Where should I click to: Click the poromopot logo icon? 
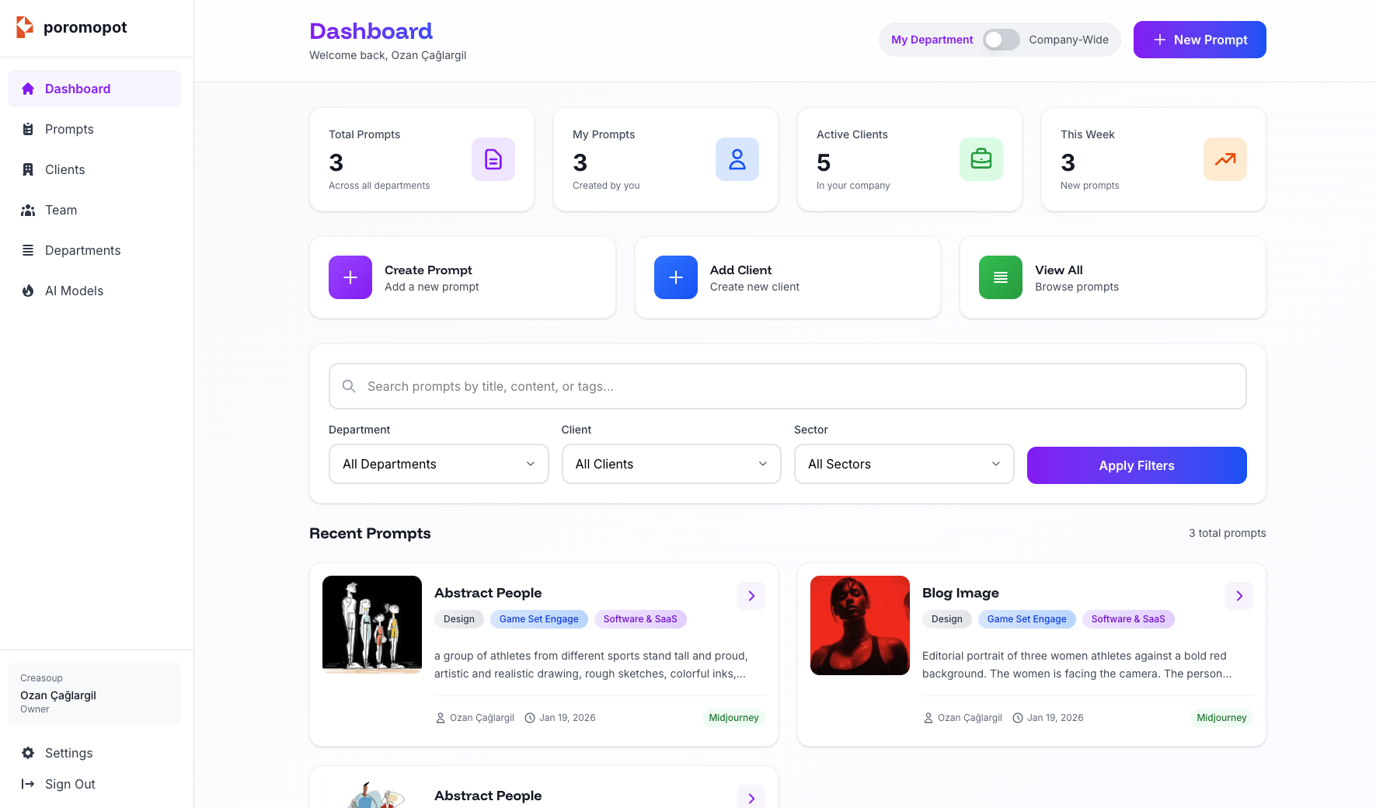tap(24, 26)
